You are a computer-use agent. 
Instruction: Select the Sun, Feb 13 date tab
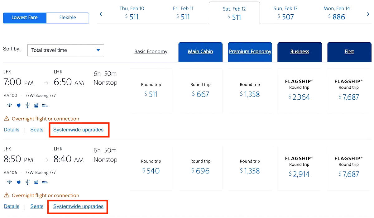pyautogui.click(x=285, y=12)
